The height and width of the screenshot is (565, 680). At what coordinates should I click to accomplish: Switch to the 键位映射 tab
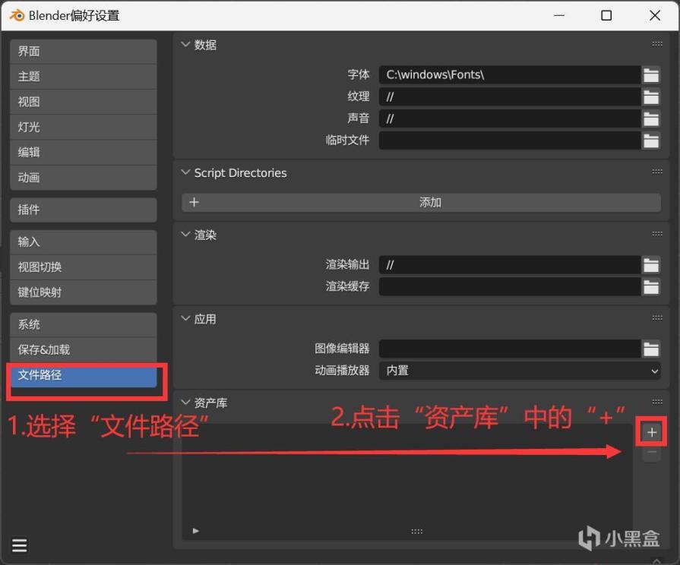tap(84, 292)
